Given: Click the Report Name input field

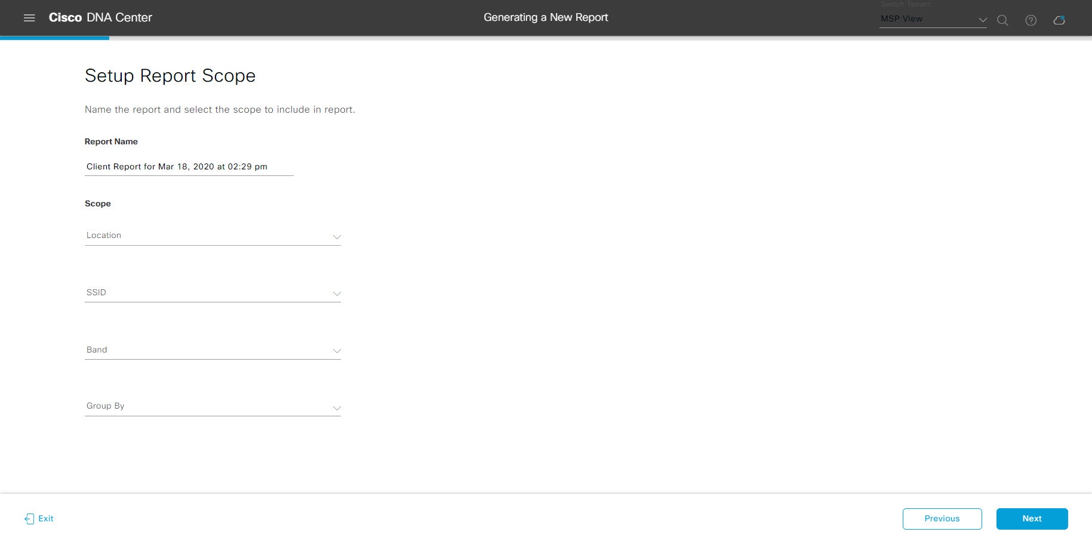Looking at the screenshot, I should [189, 166].
